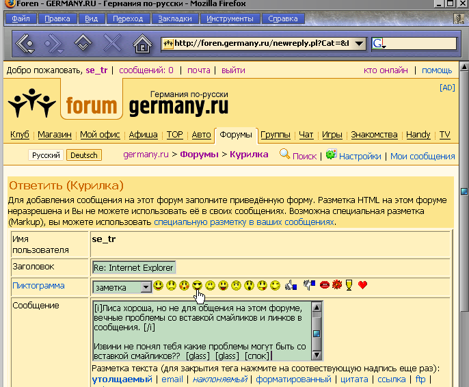The height and width of the screenshot is (387, 469).
Task: Switch forum language to Deutsch
Action: (84, 155)
